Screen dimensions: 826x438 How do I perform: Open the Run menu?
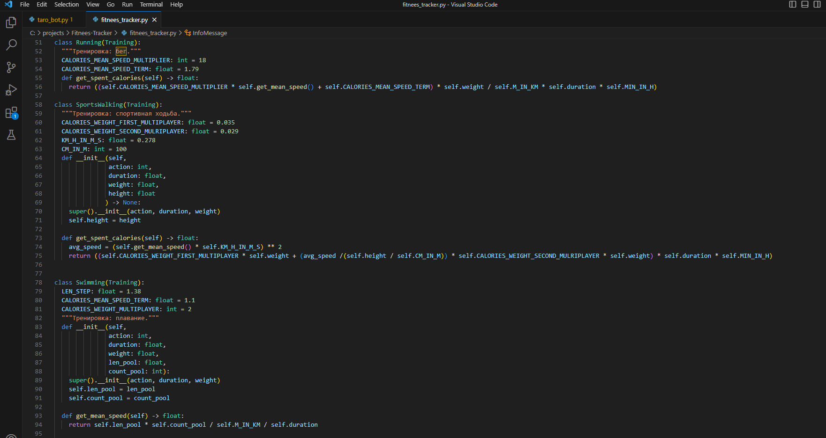coord(127,4)
